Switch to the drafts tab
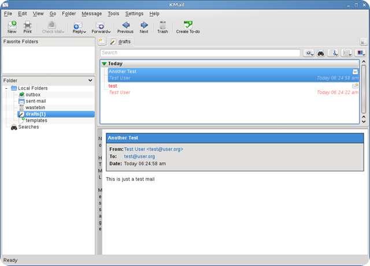This screenshot has width=370, height=266. click(x=121, y=42)
